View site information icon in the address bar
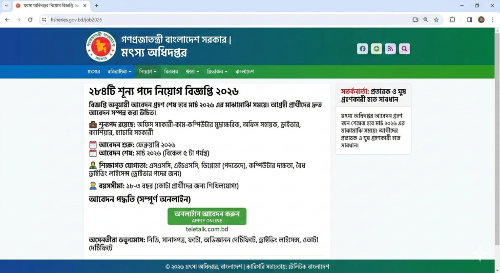 coord(44,20)
